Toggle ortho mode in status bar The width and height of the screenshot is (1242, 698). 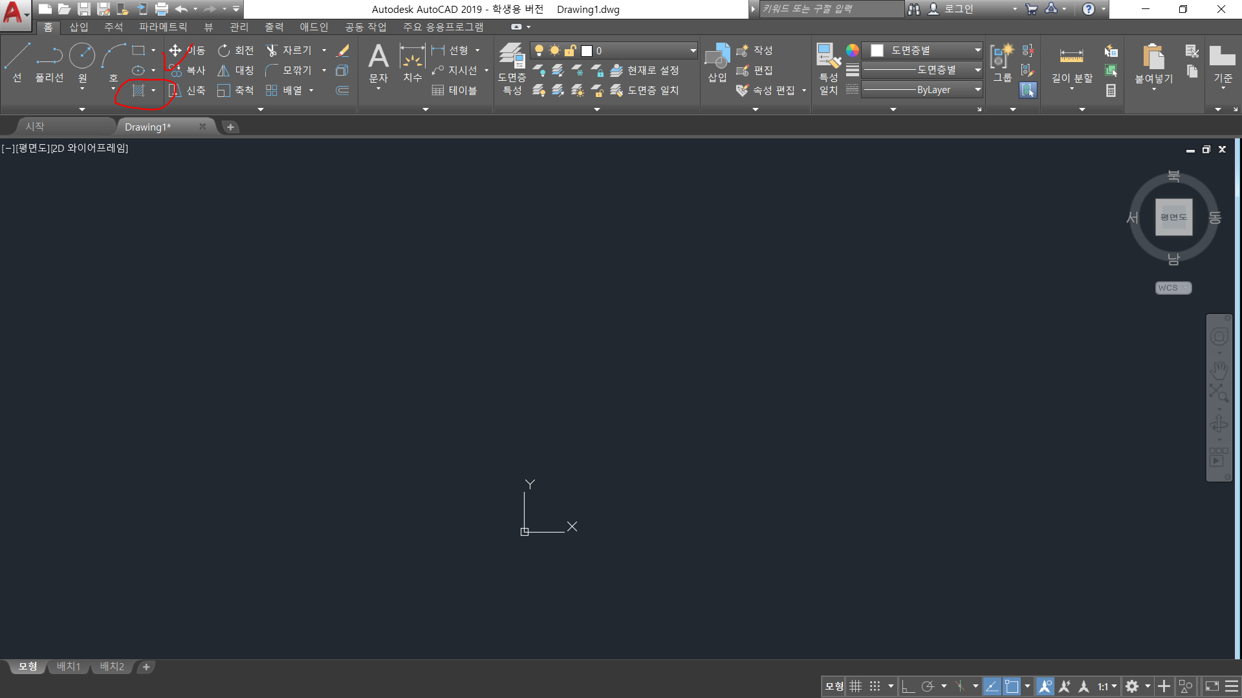tap(908, 686)
